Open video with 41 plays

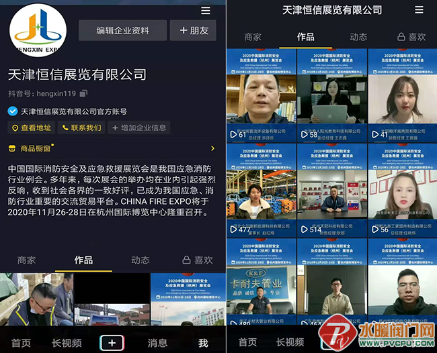pos(403,96)
